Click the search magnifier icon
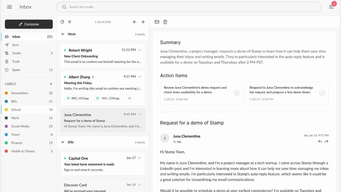The height and width of the screenshot is (192, 341). (64, 7)
